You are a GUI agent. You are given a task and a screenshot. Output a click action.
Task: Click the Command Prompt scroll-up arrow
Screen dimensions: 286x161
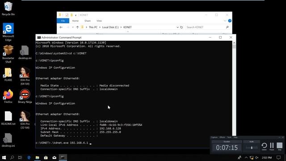pyautogui.click(x=234, y=43)
